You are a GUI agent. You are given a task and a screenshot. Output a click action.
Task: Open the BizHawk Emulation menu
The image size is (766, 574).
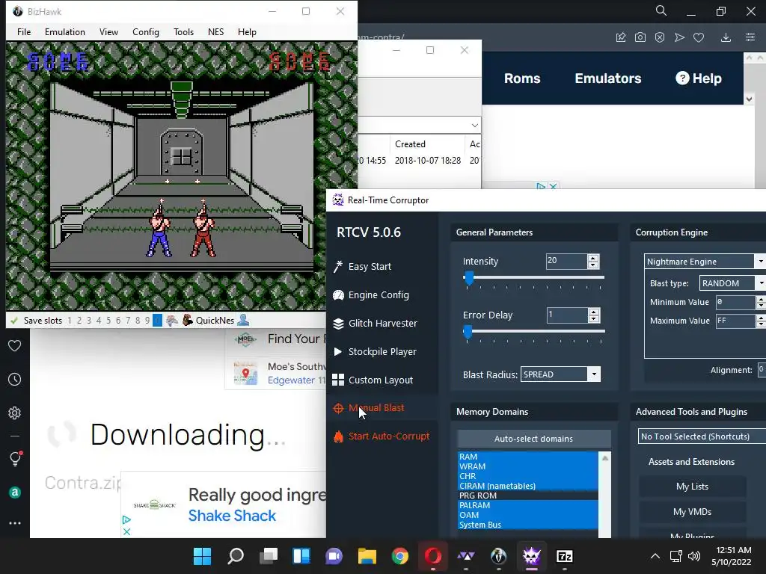(x=65, y=31)
